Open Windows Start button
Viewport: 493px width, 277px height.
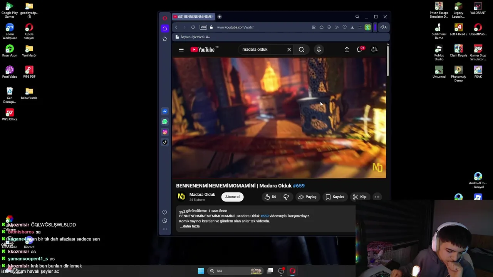201,271
